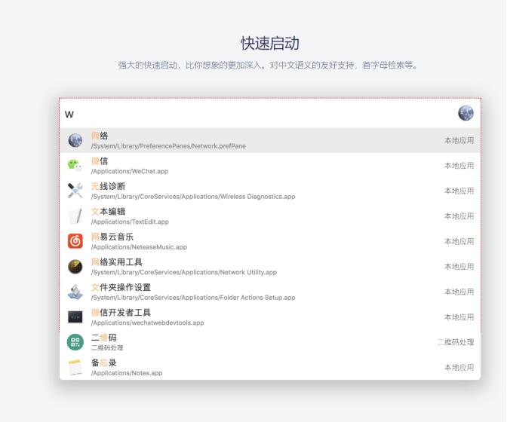
Task: Click the Network globe icon in first result
Action: click(x=75, y=140)
